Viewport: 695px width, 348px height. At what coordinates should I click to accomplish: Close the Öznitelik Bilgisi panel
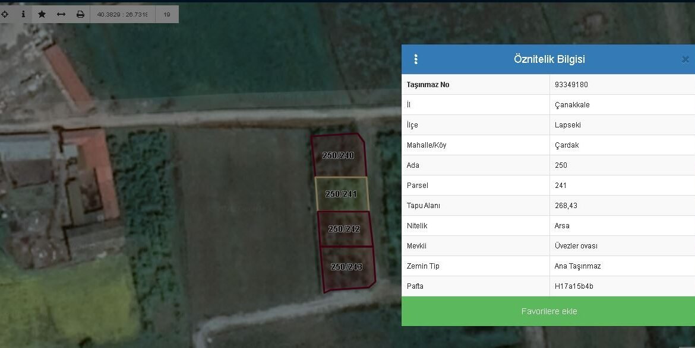click(x=685, y=59)
